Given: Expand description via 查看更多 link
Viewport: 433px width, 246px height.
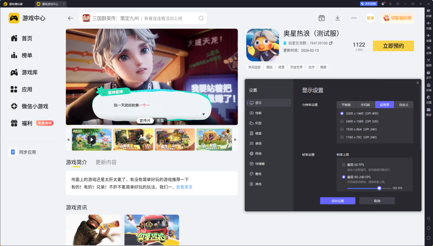Looking at the screenshot, I should tap(184, 187).
